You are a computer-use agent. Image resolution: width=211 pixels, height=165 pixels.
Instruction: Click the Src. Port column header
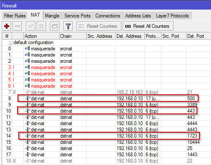174,36
